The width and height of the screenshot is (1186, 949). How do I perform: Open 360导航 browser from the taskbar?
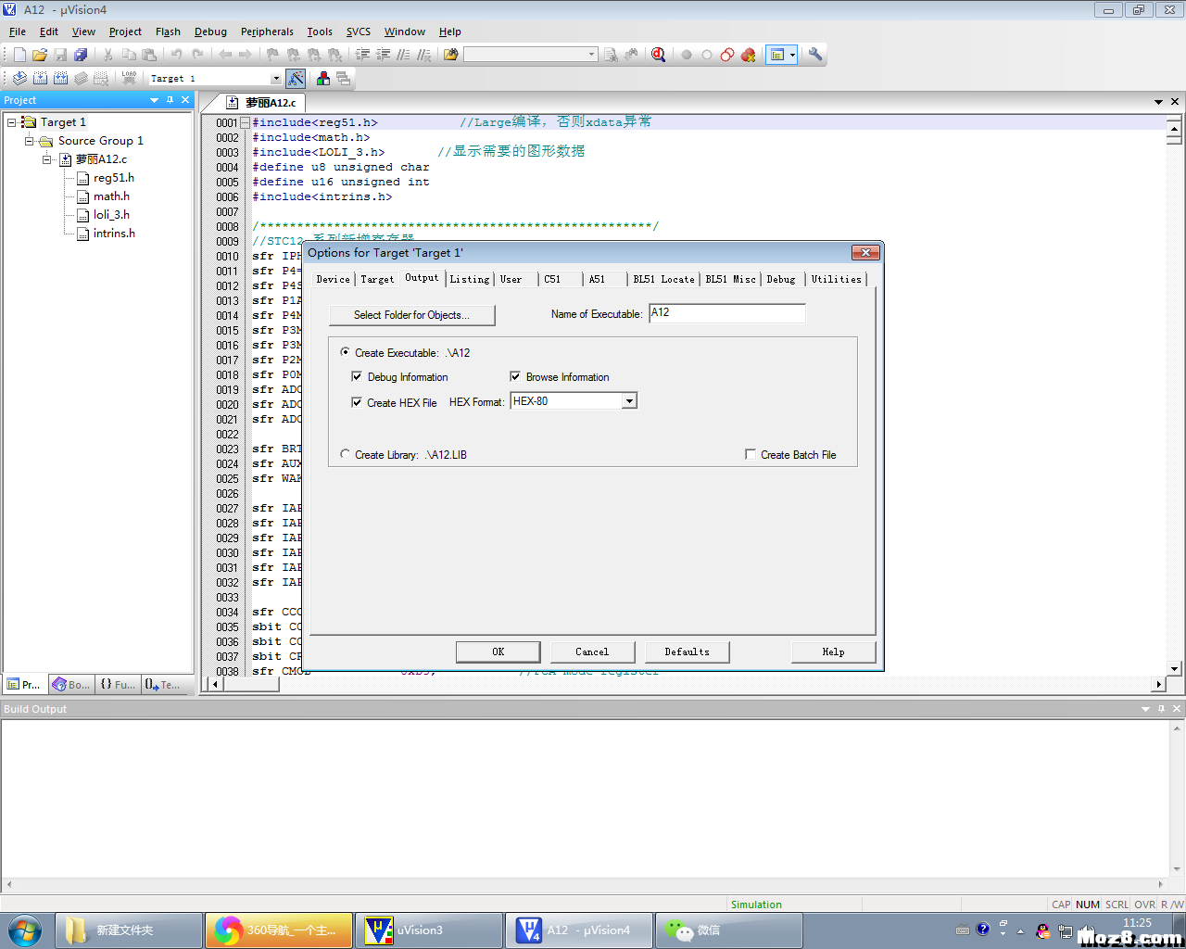[279, 930]
